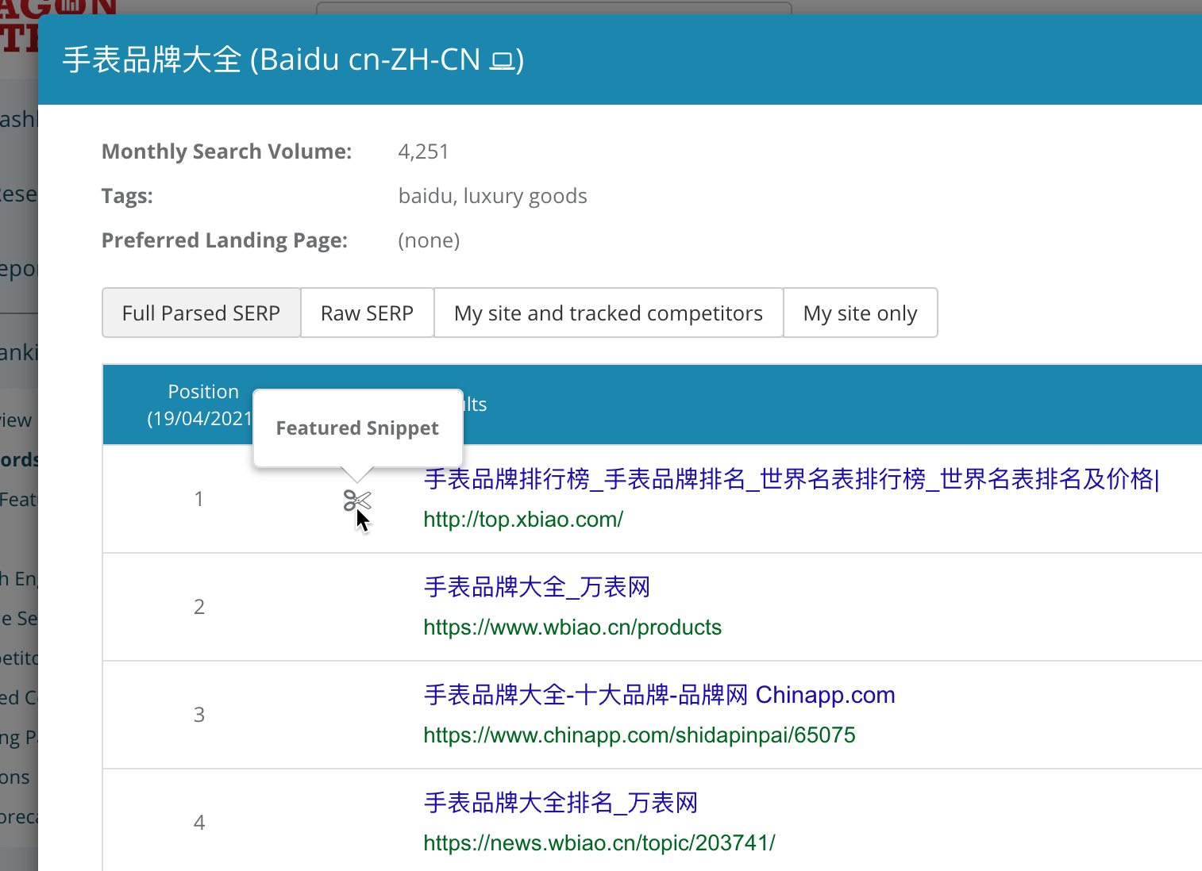Enable the 'My site only' filter

point(861,313)
